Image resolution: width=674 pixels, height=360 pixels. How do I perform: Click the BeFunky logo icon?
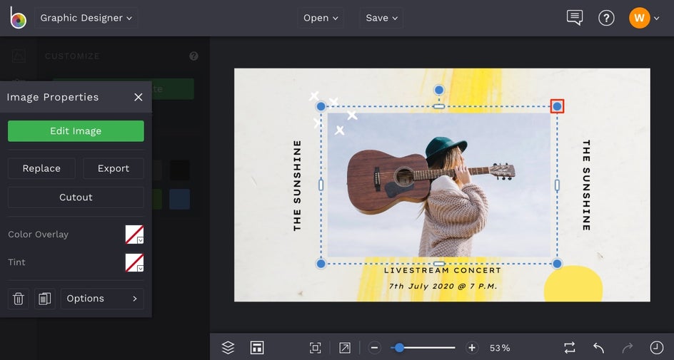point(18,18)
